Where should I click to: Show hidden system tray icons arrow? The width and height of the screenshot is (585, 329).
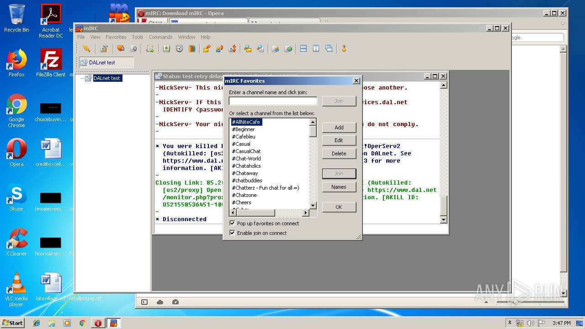tap(510, 323)
